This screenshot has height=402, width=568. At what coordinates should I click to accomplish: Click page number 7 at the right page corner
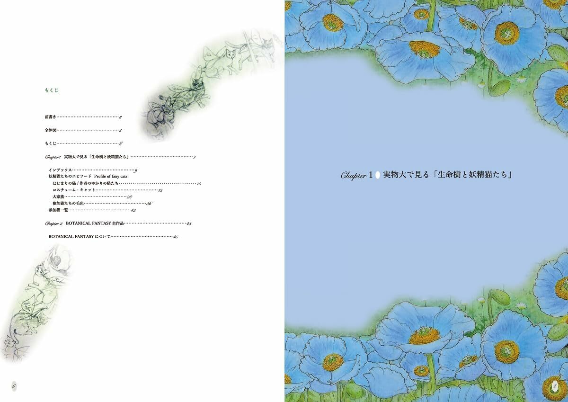click(x=554, y=387)
